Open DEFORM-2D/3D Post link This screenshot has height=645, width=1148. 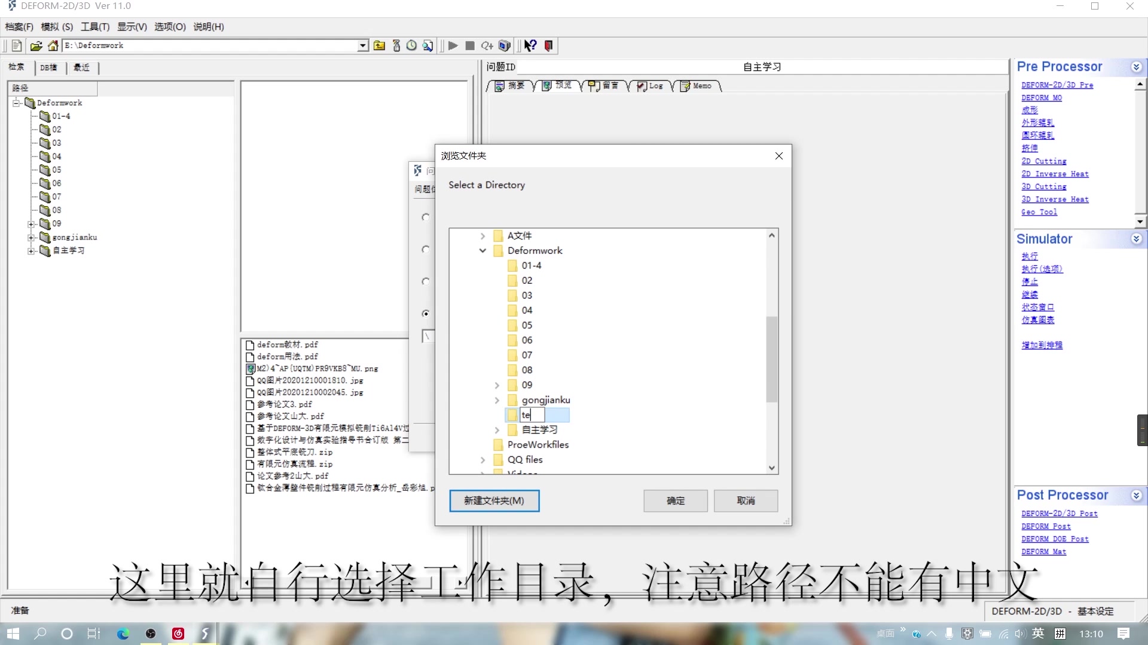click(x=1059, y=514)
